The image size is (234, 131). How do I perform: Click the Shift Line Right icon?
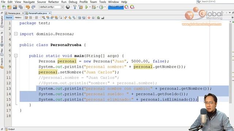pos(84,18)
